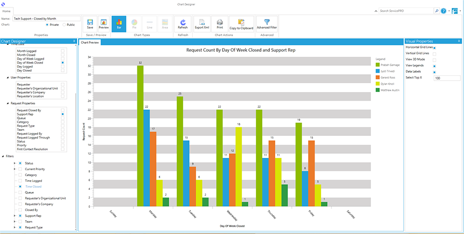Image resolution: width=464 pixels, height=234 pixels.
Task: Select the Private chart option
Action: point(47,25)
